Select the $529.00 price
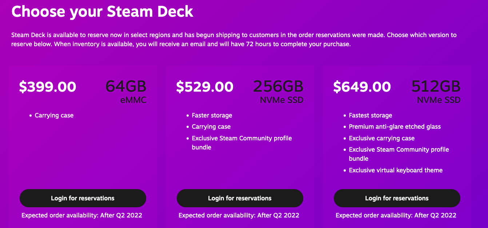The width and height of the screenshot is (488, 228). coord(205,87)
